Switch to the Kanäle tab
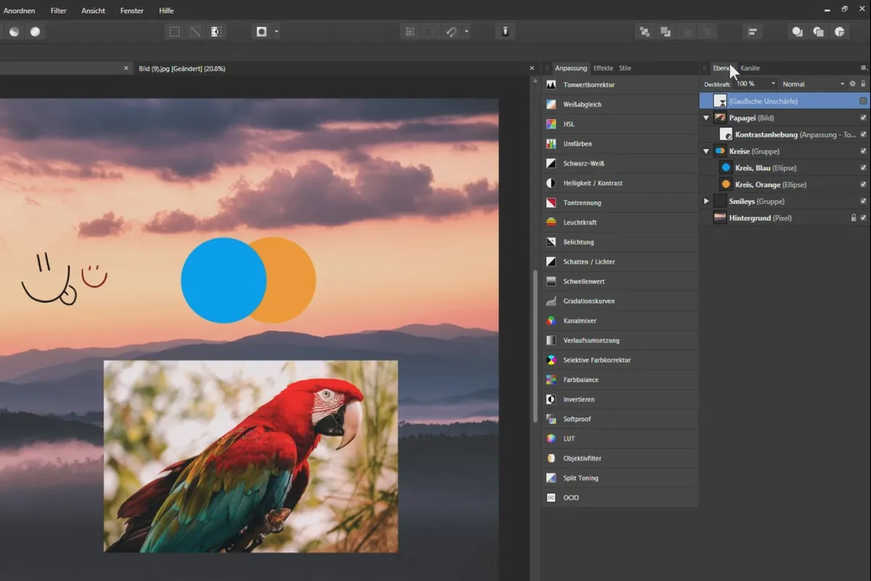The width and height of the screenshot is (871, 581). tap(750, 68)
